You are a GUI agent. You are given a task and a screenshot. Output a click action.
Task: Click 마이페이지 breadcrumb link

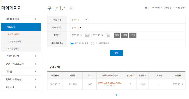tap(155, 8)
